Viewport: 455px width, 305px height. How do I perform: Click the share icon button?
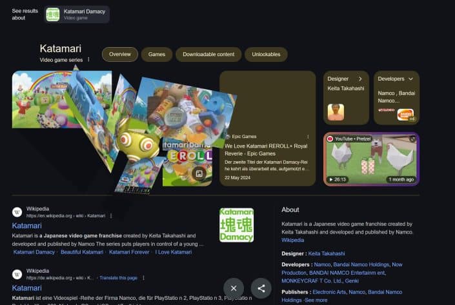tap(261, 288)
